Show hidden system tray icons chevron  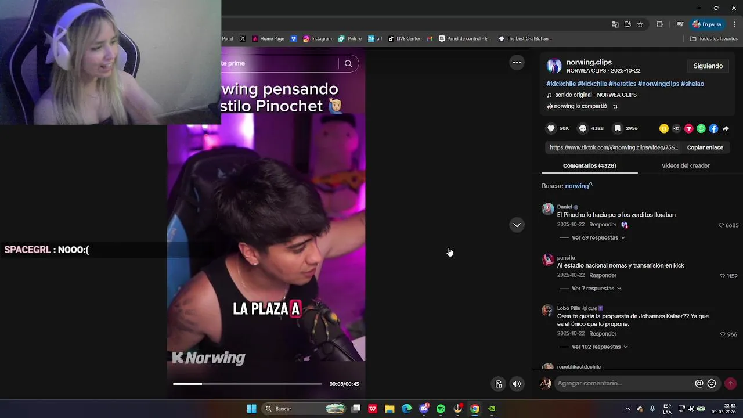[x=627, y=409]
